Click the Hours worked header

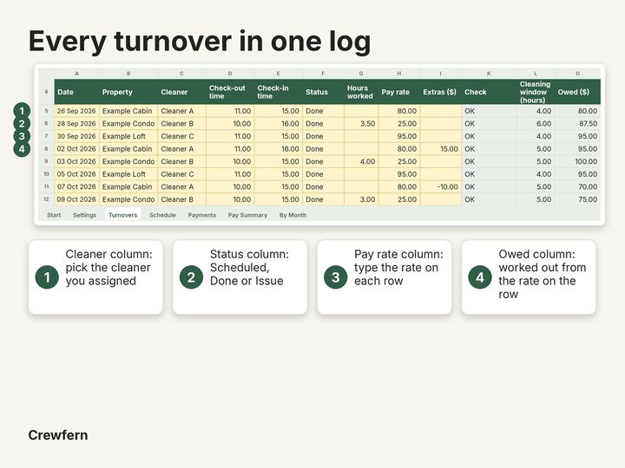(361, 92)
